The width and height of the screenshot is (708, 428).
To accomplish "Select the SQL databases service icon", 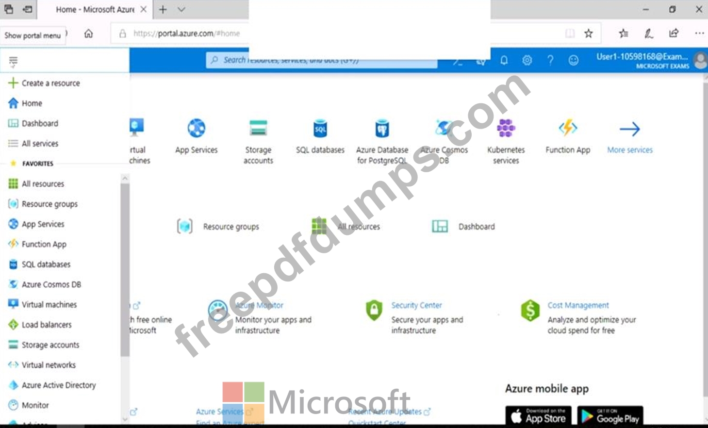I will click(x=320, y=129).
